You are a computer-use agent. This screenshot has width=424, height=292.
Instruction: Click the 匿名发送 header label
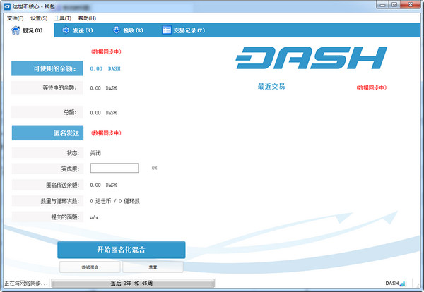[47, 133]
